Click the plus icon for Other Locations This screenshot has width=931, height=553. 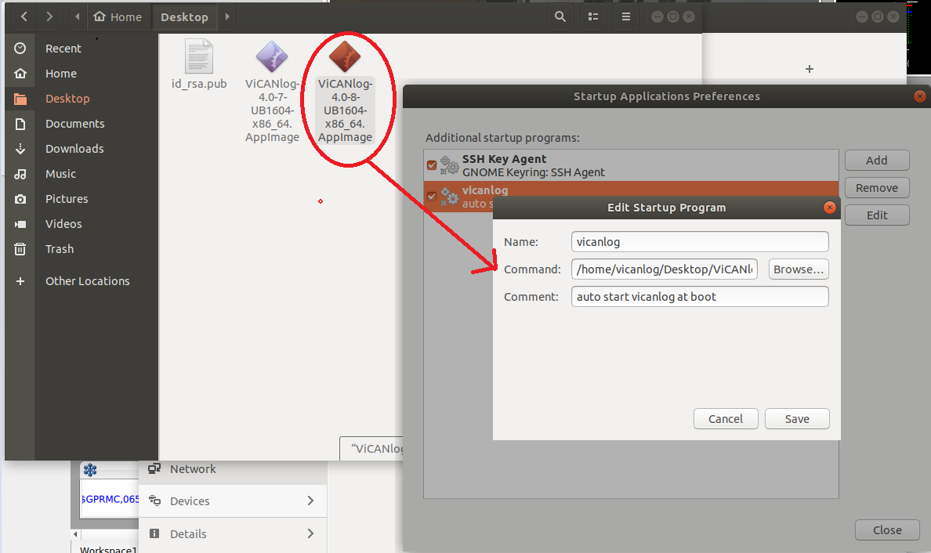point(20,280)
